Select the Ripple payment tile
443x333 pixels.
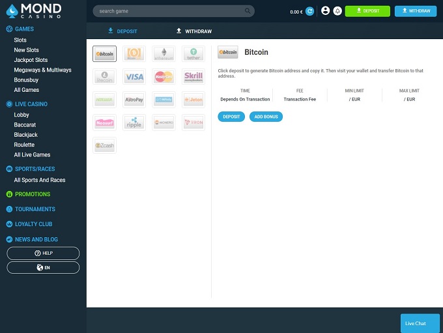tap(134, 123)
